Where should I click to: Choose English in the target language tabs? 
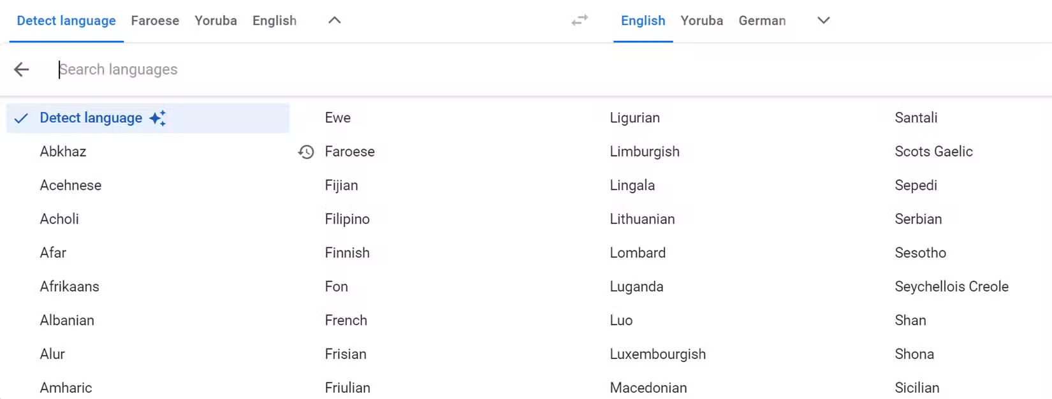pyautogui.click(x=643, y=21)
